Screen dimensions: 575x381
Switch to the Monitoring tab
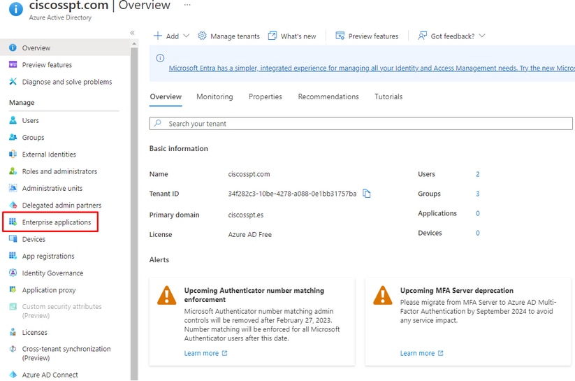point(214,96)
